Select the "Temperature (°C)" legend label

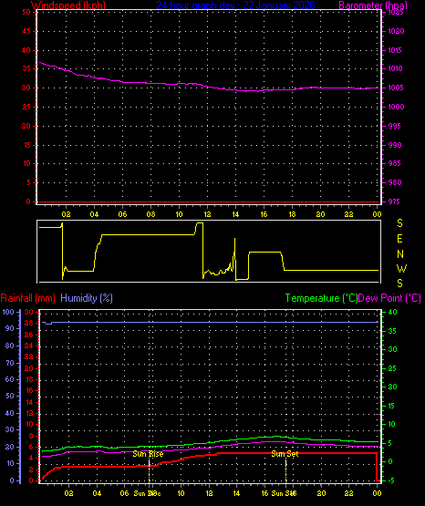[x=321, y=298]
